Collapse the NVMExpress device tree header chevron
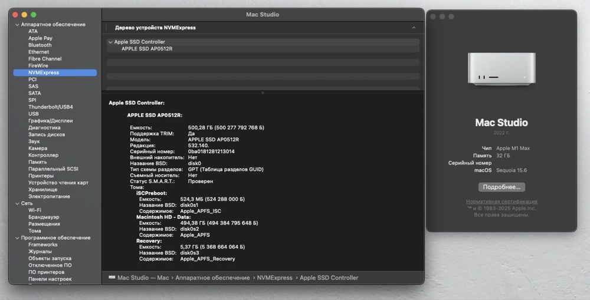The width and height of the screenshot is (590, 300). point(414,28)
